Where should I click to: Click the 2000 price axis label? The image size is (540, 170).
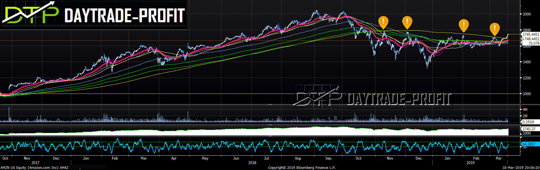pos(527,14)
